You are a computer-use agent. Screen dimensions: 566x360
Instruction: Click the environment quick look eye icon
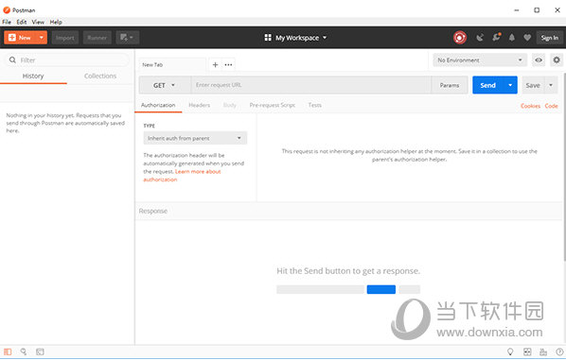tap(539, 60)
